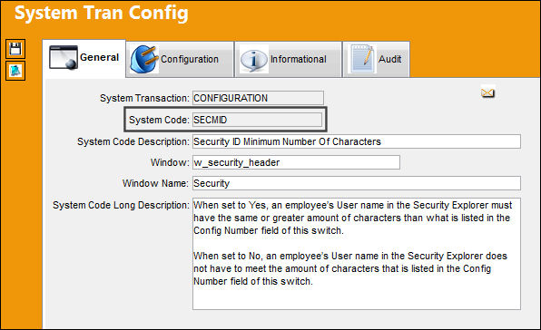The image size is (541, 330).
Task: Click the System Code Long Description label
Action: [121, 205]
